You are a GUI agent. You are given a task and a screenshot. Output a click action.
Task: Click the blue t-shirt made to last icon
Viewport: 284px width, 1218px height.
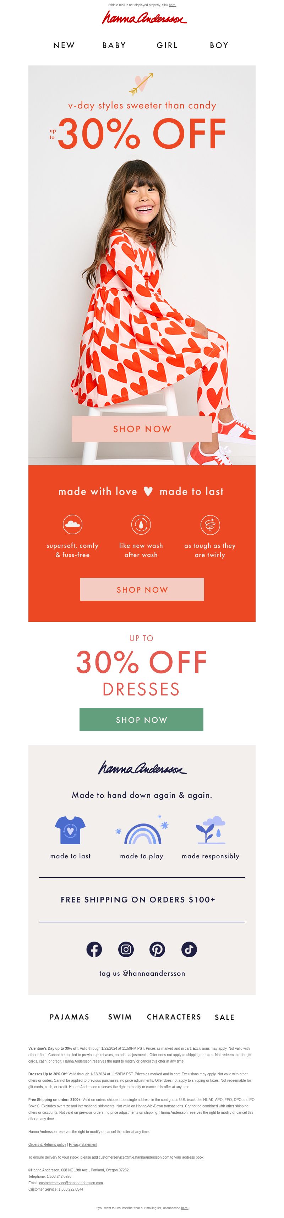tap(70, 830)
